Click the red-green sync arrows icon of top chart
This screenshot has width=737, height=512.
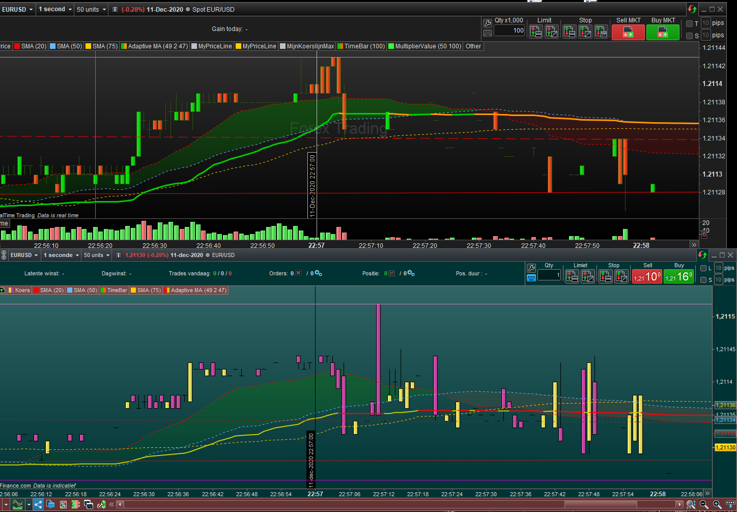tap(692, 9)
